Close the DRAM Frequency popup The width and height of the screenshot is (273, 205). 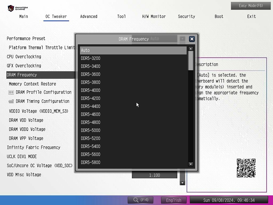(192, 39)
